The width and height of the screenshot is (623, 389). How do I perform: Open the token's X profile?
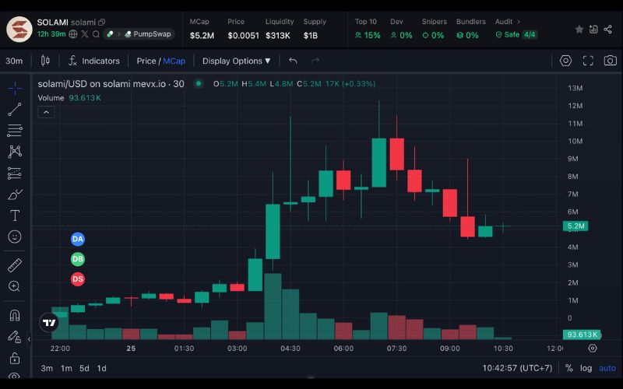(85, 34)
